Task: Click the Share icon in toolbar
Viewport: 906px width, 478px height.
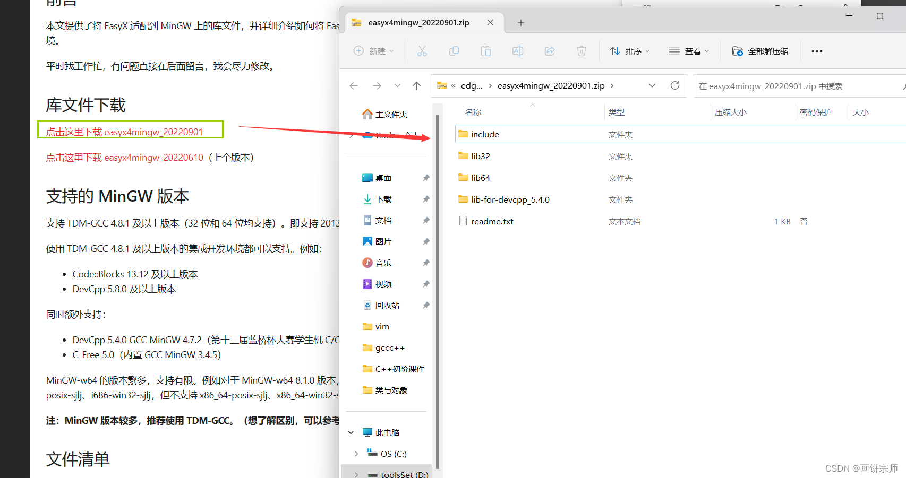Action: tap(550, 51)
